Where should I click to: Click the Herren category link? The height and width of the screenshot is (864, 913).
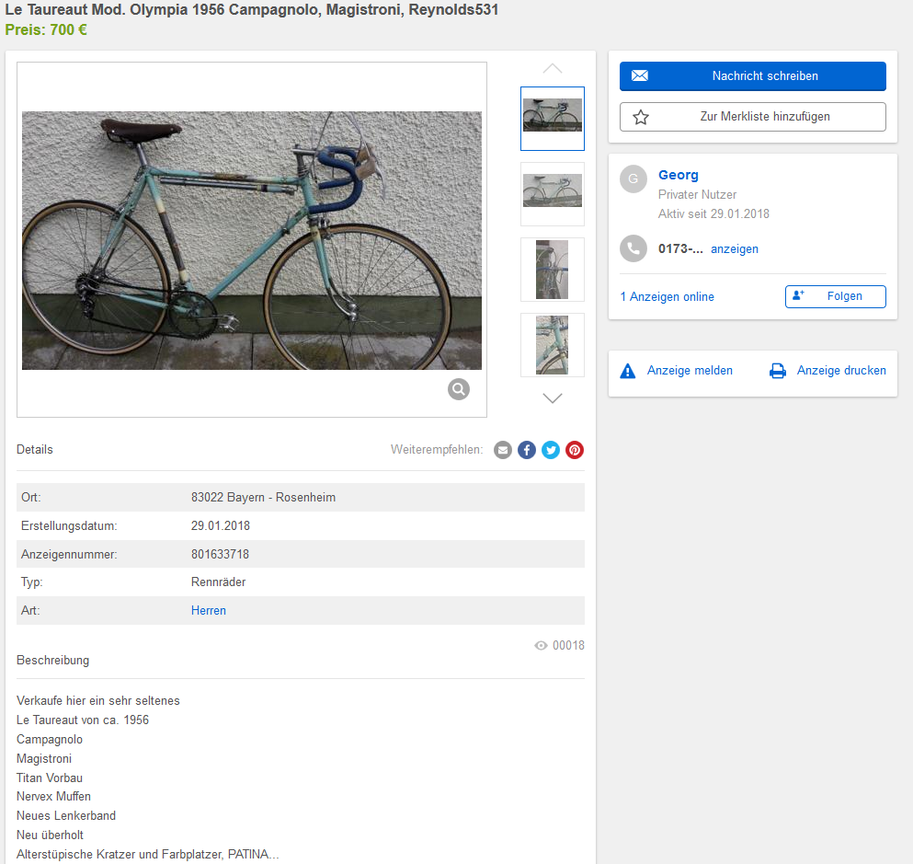[x=209, y=610]
